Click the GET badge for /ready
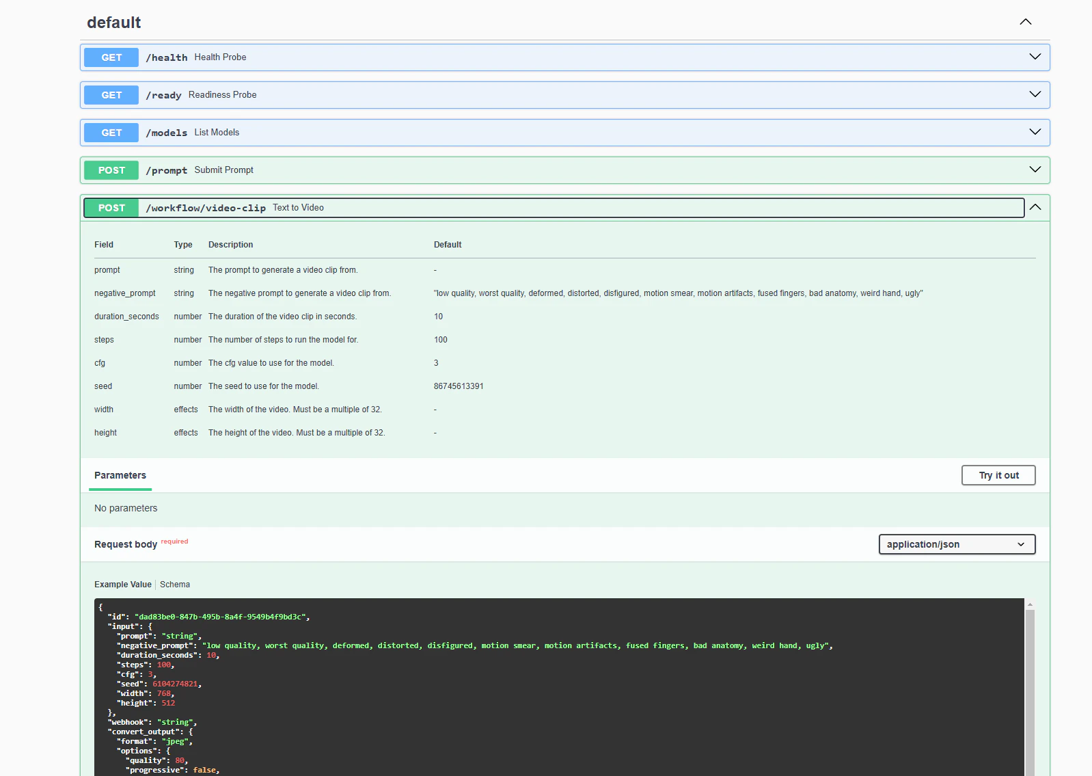 pos(111,95)
